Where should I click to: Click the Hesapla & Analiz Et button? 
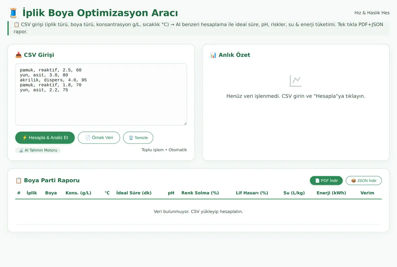pyautogui.click(x=45, y=137)
